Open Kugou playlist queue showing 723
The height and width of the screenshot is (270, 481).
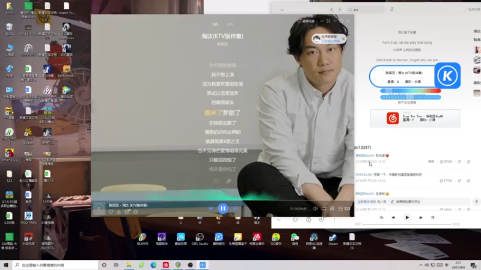coord(344,208)
